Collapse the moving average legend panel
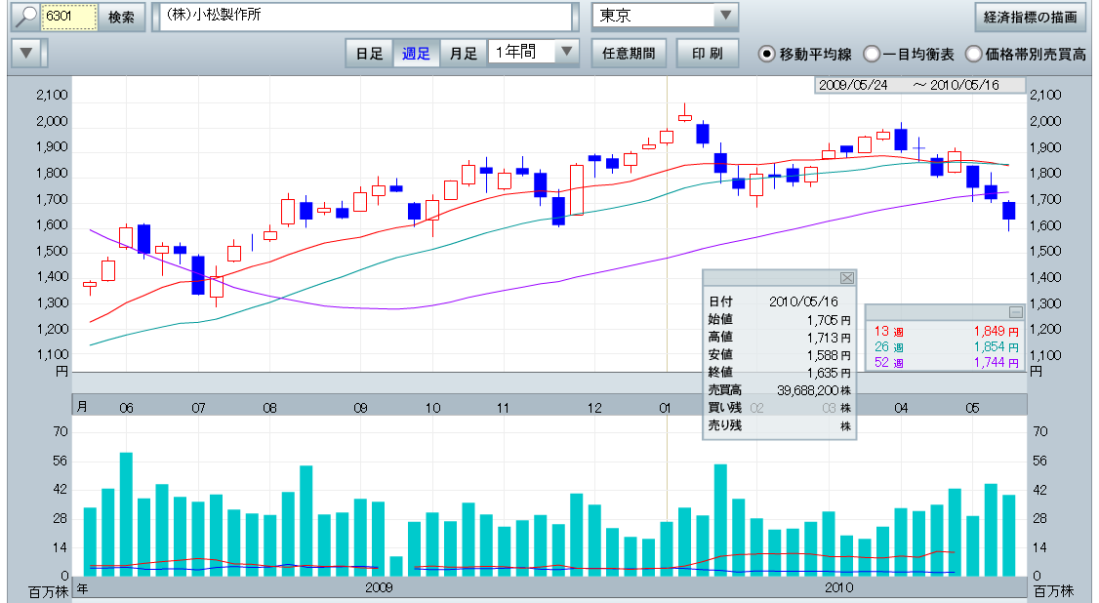This screenshot has height=603, width=1099. 1015,311
